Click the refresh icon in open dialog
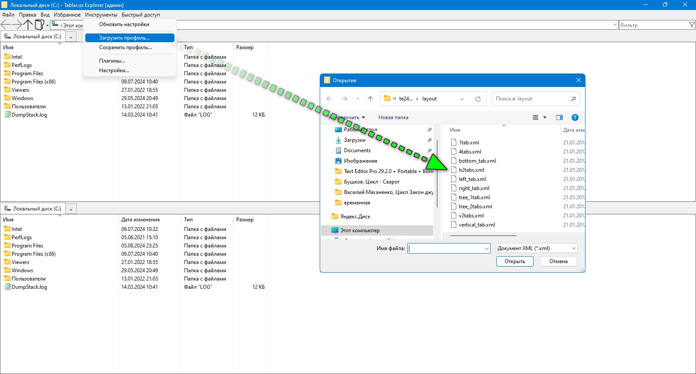The width and height of the screenshot is (696, 374). pos(478,99)
